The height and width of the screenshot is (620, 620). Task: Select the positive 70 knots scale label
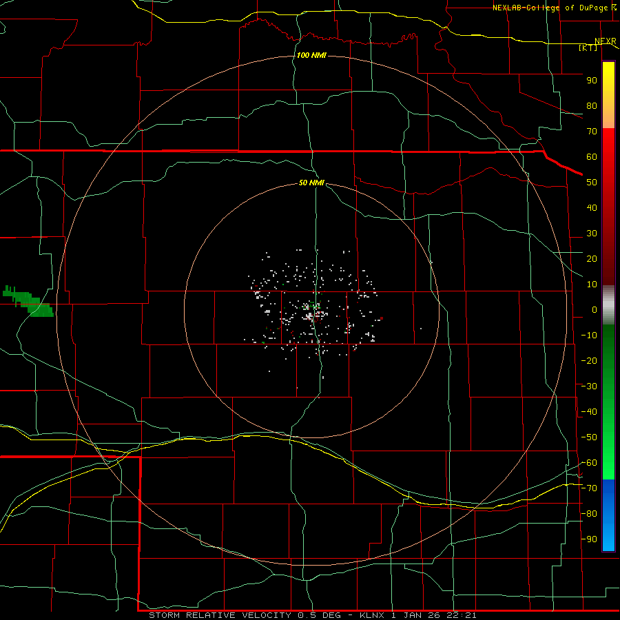592,132
